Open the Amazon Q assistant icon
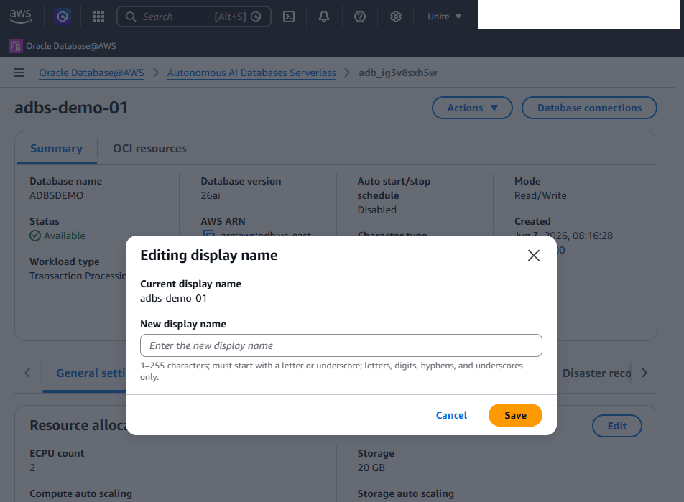684x502 pixels. pyautogui.click(x=63, y=17)
